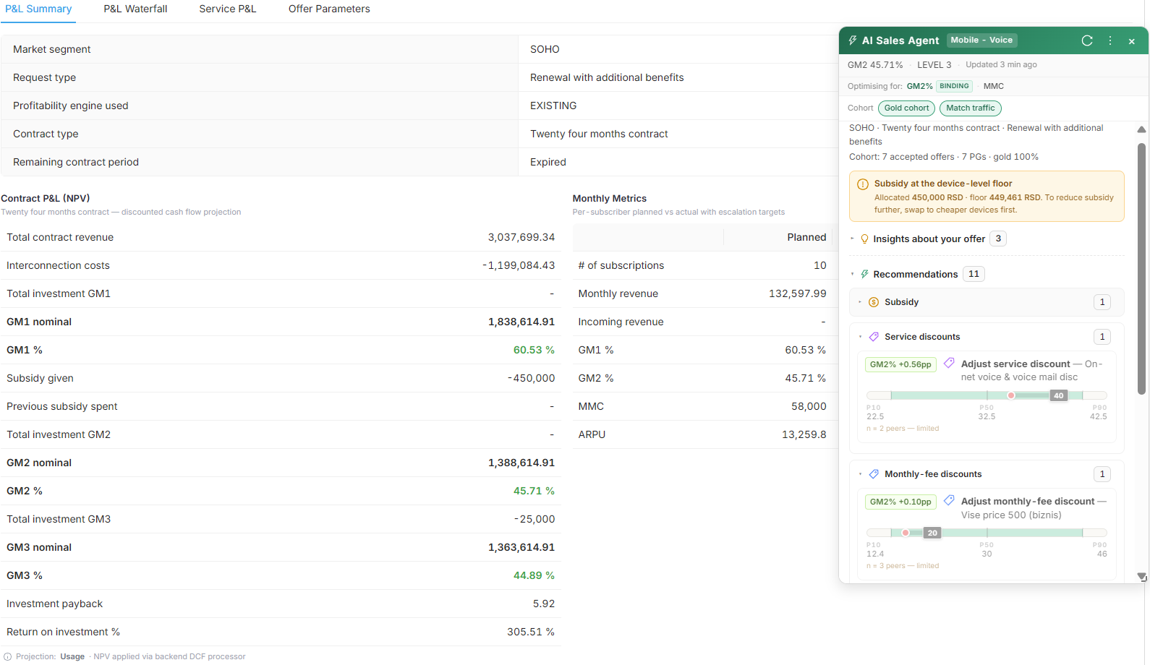Image resolution: width=1150 pixels, height=665 pixels.
Task: Click Interconnection costs value -1,199,084.43
Action: coord(519,265)
